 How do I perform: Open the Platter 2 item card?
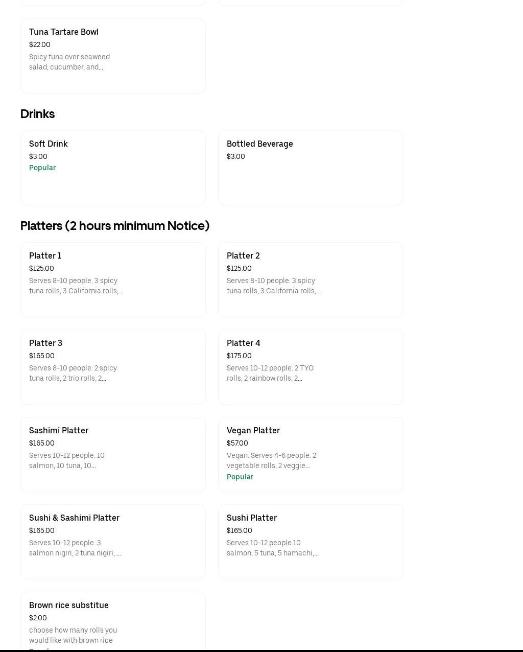tap(311, 280)
